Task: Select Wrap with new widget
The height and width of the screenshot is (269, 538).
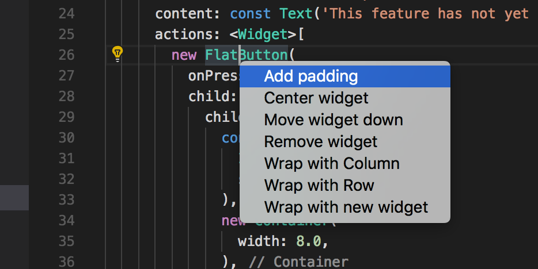Action: [346, 207]
